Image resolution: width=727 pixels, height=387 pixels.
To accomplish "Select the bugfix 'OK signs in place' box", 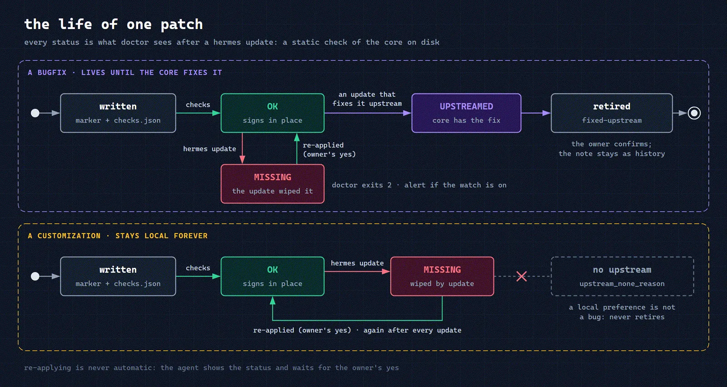I will 273,113.
